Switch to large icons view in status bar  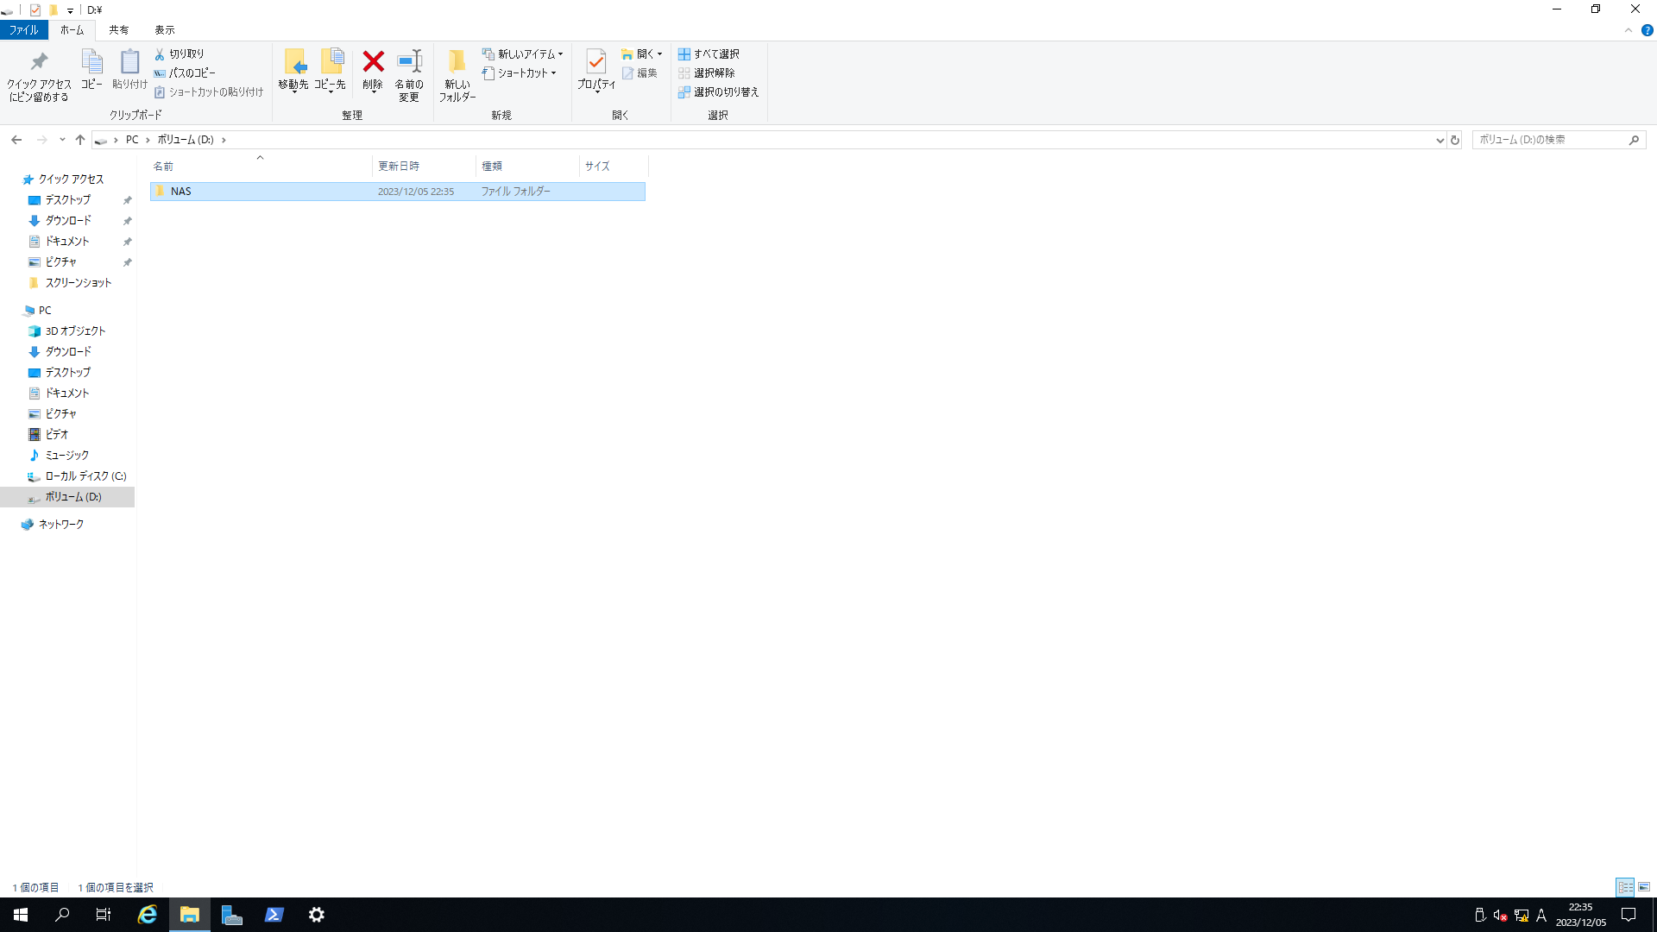(x=1644, y=887)
